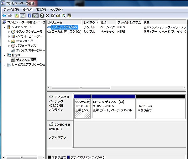Open the ファイル(F) menu
The height and width of the screenshot is (159, 188).
[11, 10]
